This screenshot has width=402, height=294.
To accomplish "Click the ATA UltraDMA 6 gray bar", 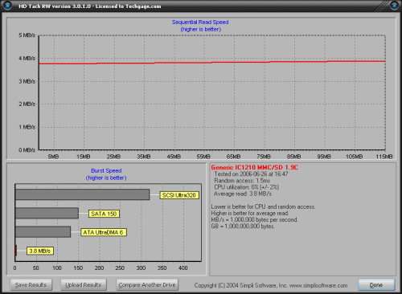I will point(43,231).
